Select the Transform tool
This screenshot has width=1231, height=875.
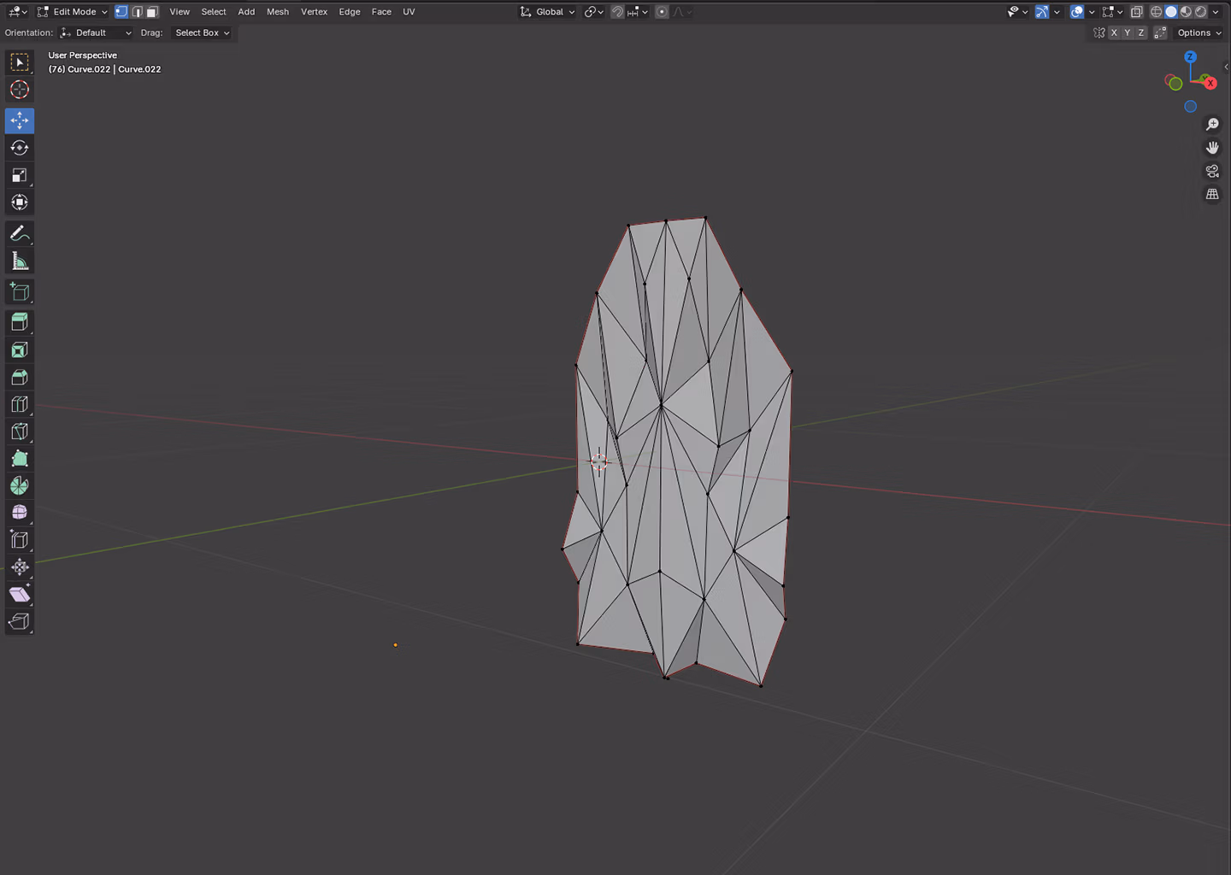coord(20,203)
